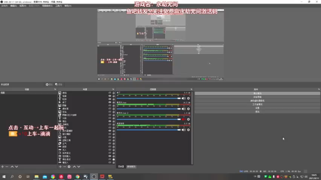Viewport: 321px width, 180px height.
Task: Pop out the 混音器 dock panel
Action: (x=191, y=89)
